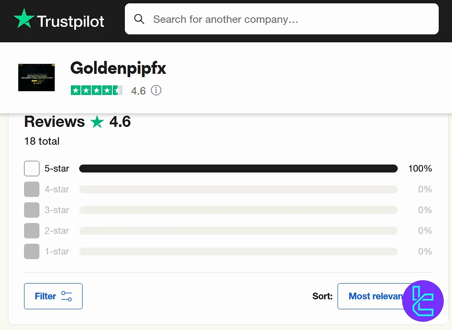Screen dimensions: 452x330
Task: Click the Goldenpipfx logo thumbnail
Action: pyautogui.click(x=36, y=77)
